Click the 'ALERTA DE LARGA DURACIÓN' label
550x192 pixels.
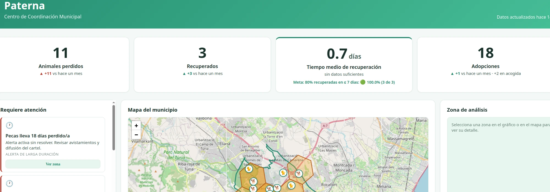click(32, 154)
